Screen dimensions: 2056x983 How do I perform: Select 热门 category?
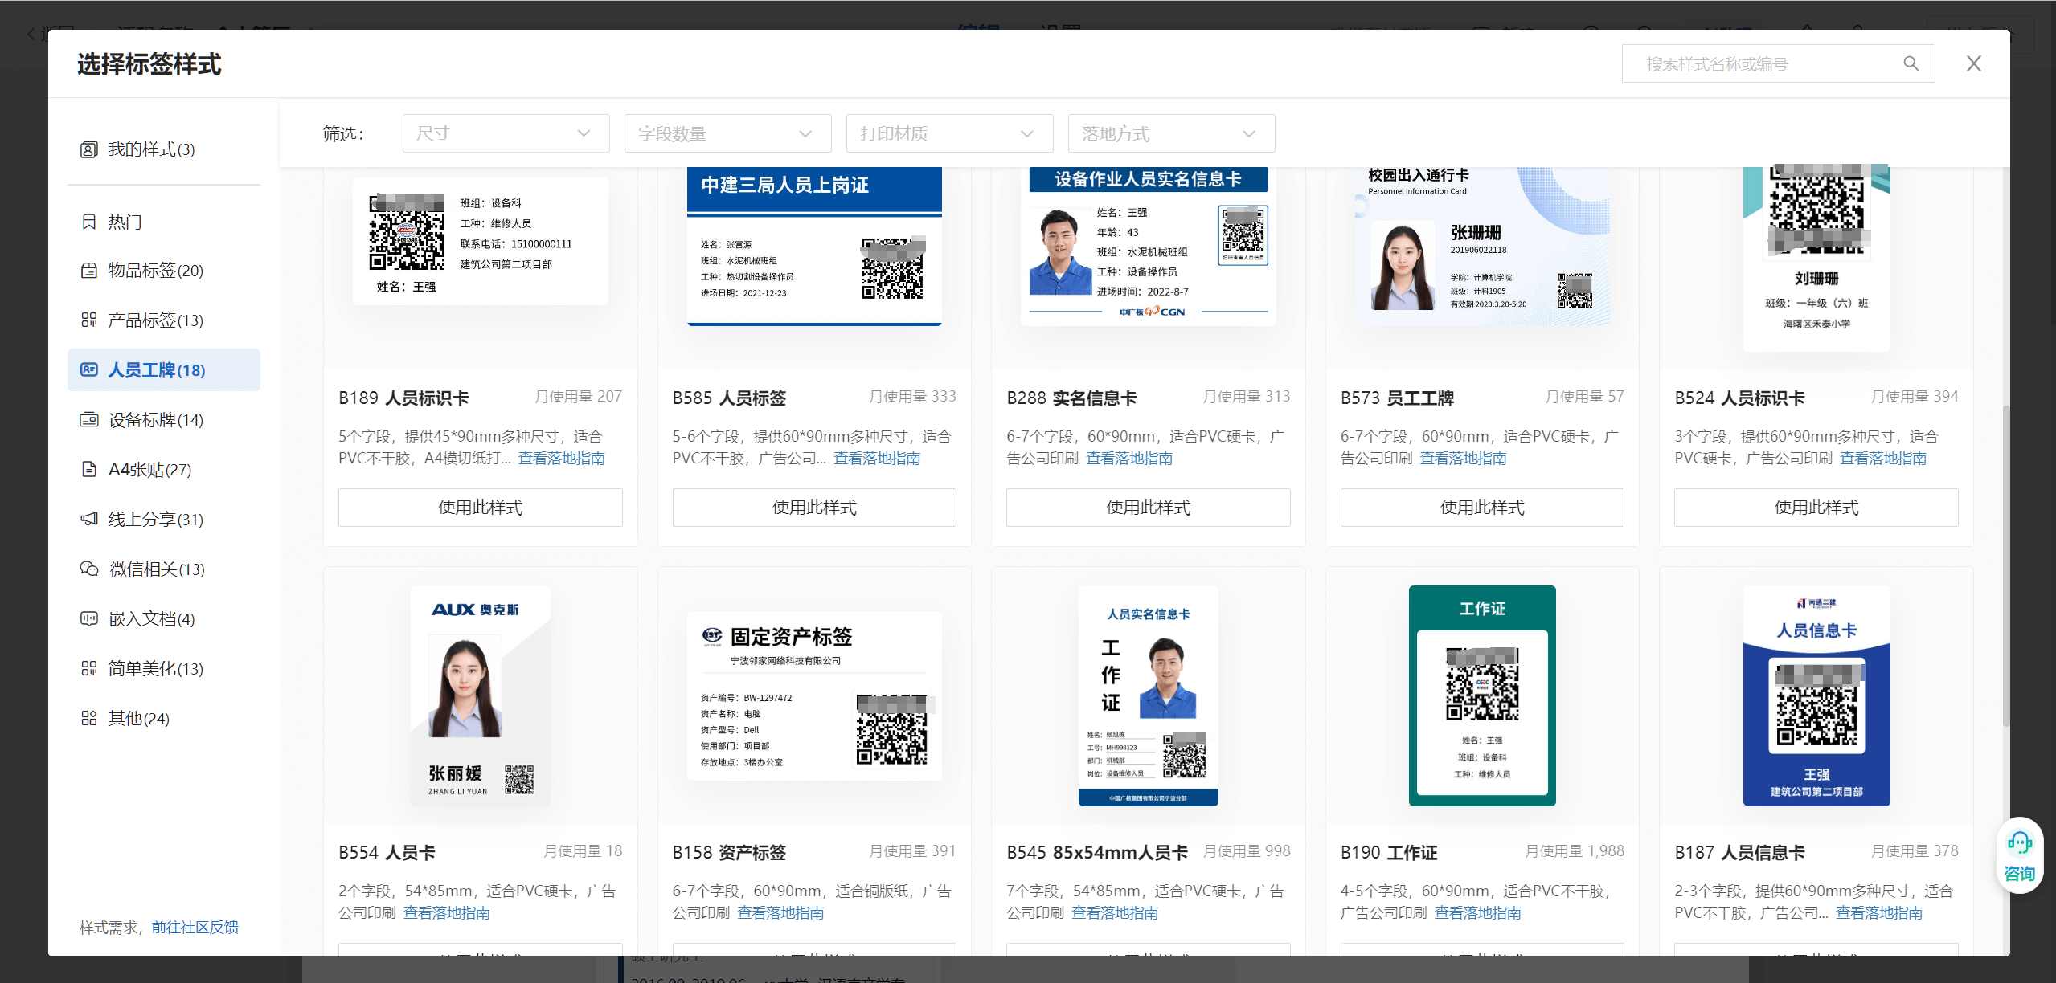click(x=164, y=222)
